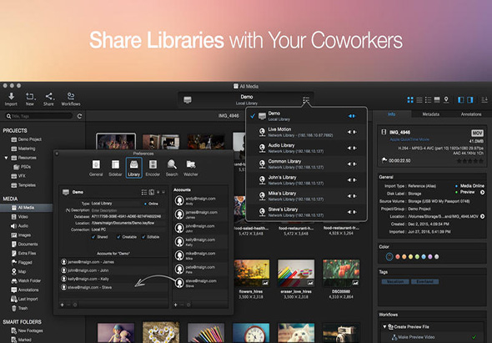
Task: Toggle connection for Common Library
Action: (x=352, y=164)
